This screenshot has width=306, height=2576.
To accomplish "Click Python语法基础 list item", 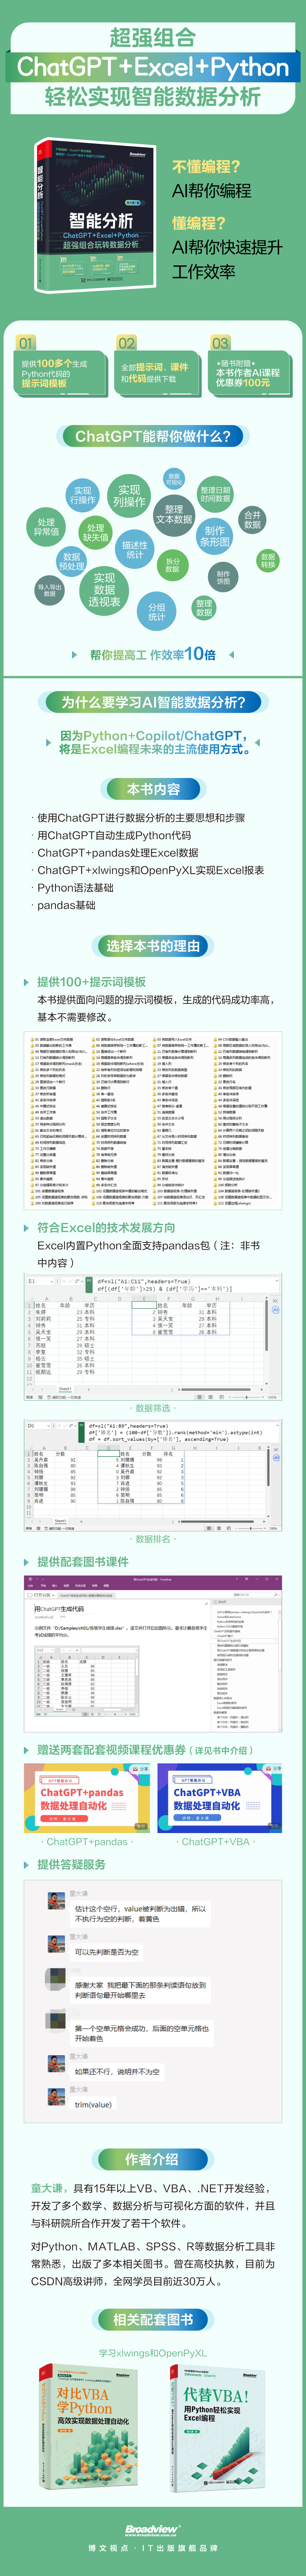I will (x=75, y=888).
